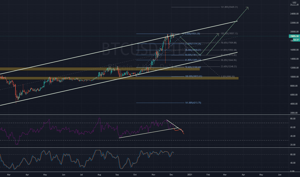Viewport: 300px width, 177px height.
Task: Click the 53:37 bar countdown label
Action: click(x=296, y=40)
